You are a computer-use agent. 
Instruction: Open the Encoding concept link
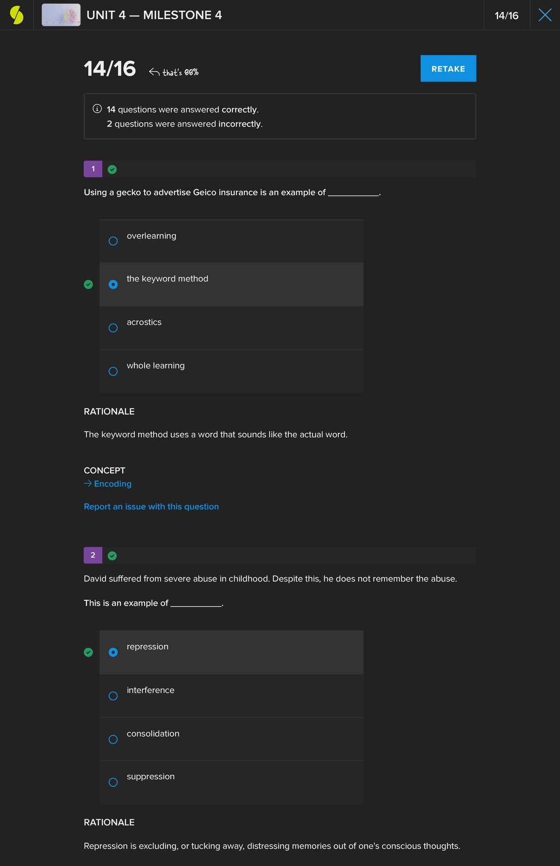point(112,484)
